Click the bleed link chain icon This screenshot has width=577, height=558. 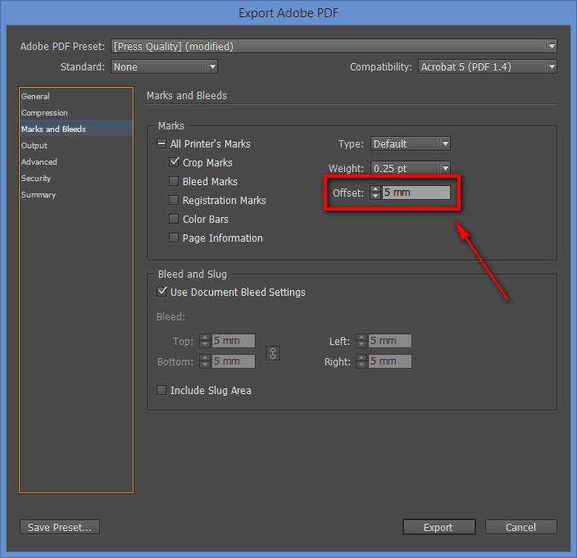(273, 353)
